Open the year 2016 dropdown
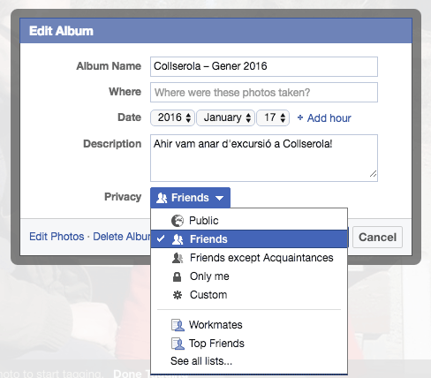Viewport: 431px width, 378px height. (x=172, y=117)
